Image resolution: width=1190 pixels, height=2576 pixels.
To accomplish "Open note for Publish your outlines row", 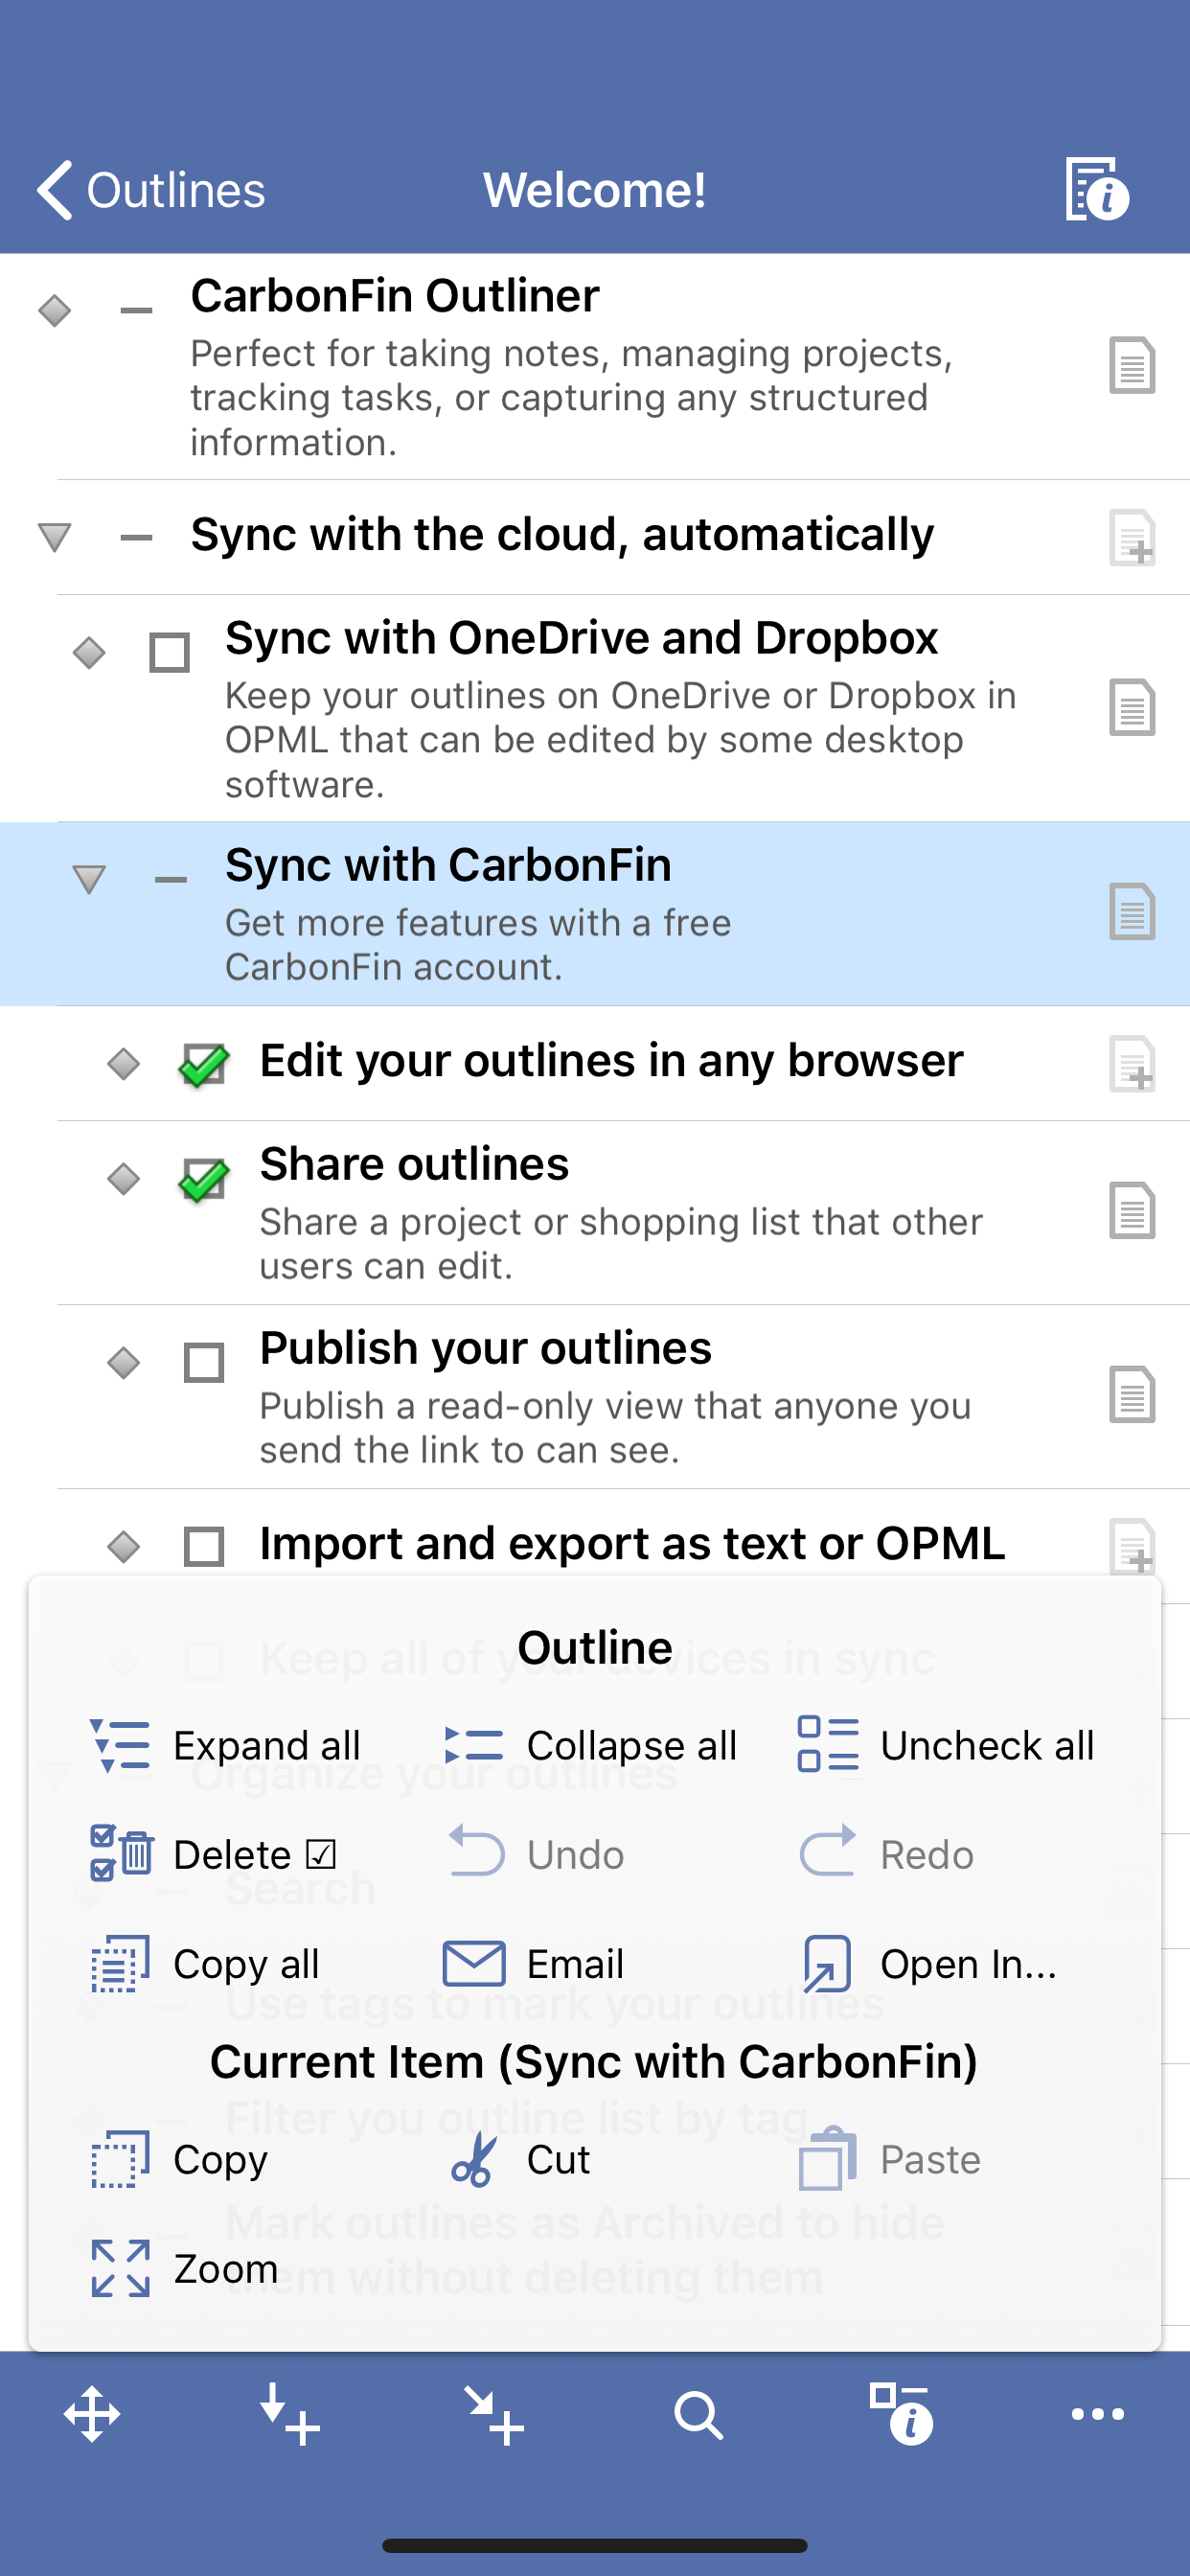I will point(1132,1394).
